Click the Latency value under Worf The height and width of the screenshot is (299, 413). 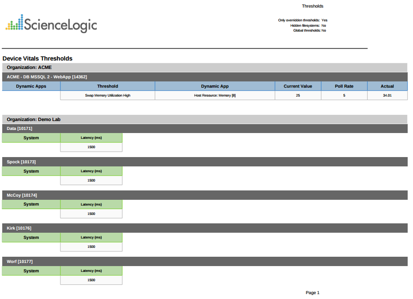click(x=91, y=280)
